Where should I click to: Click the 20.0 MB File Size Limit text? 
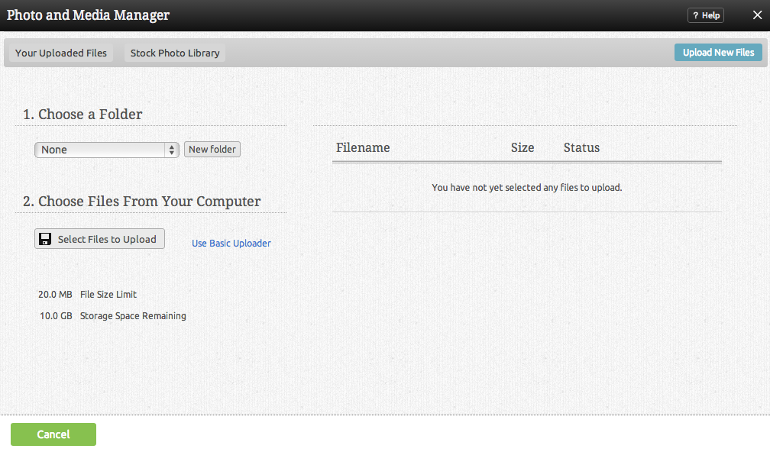(87, 295)
